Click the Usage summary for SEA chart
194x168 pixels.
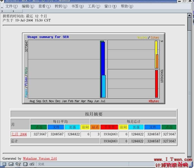(94, 68)
